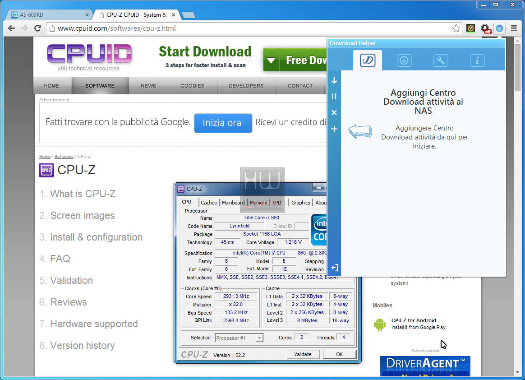Click the 'Start Download' ad heading

[205, 51]
